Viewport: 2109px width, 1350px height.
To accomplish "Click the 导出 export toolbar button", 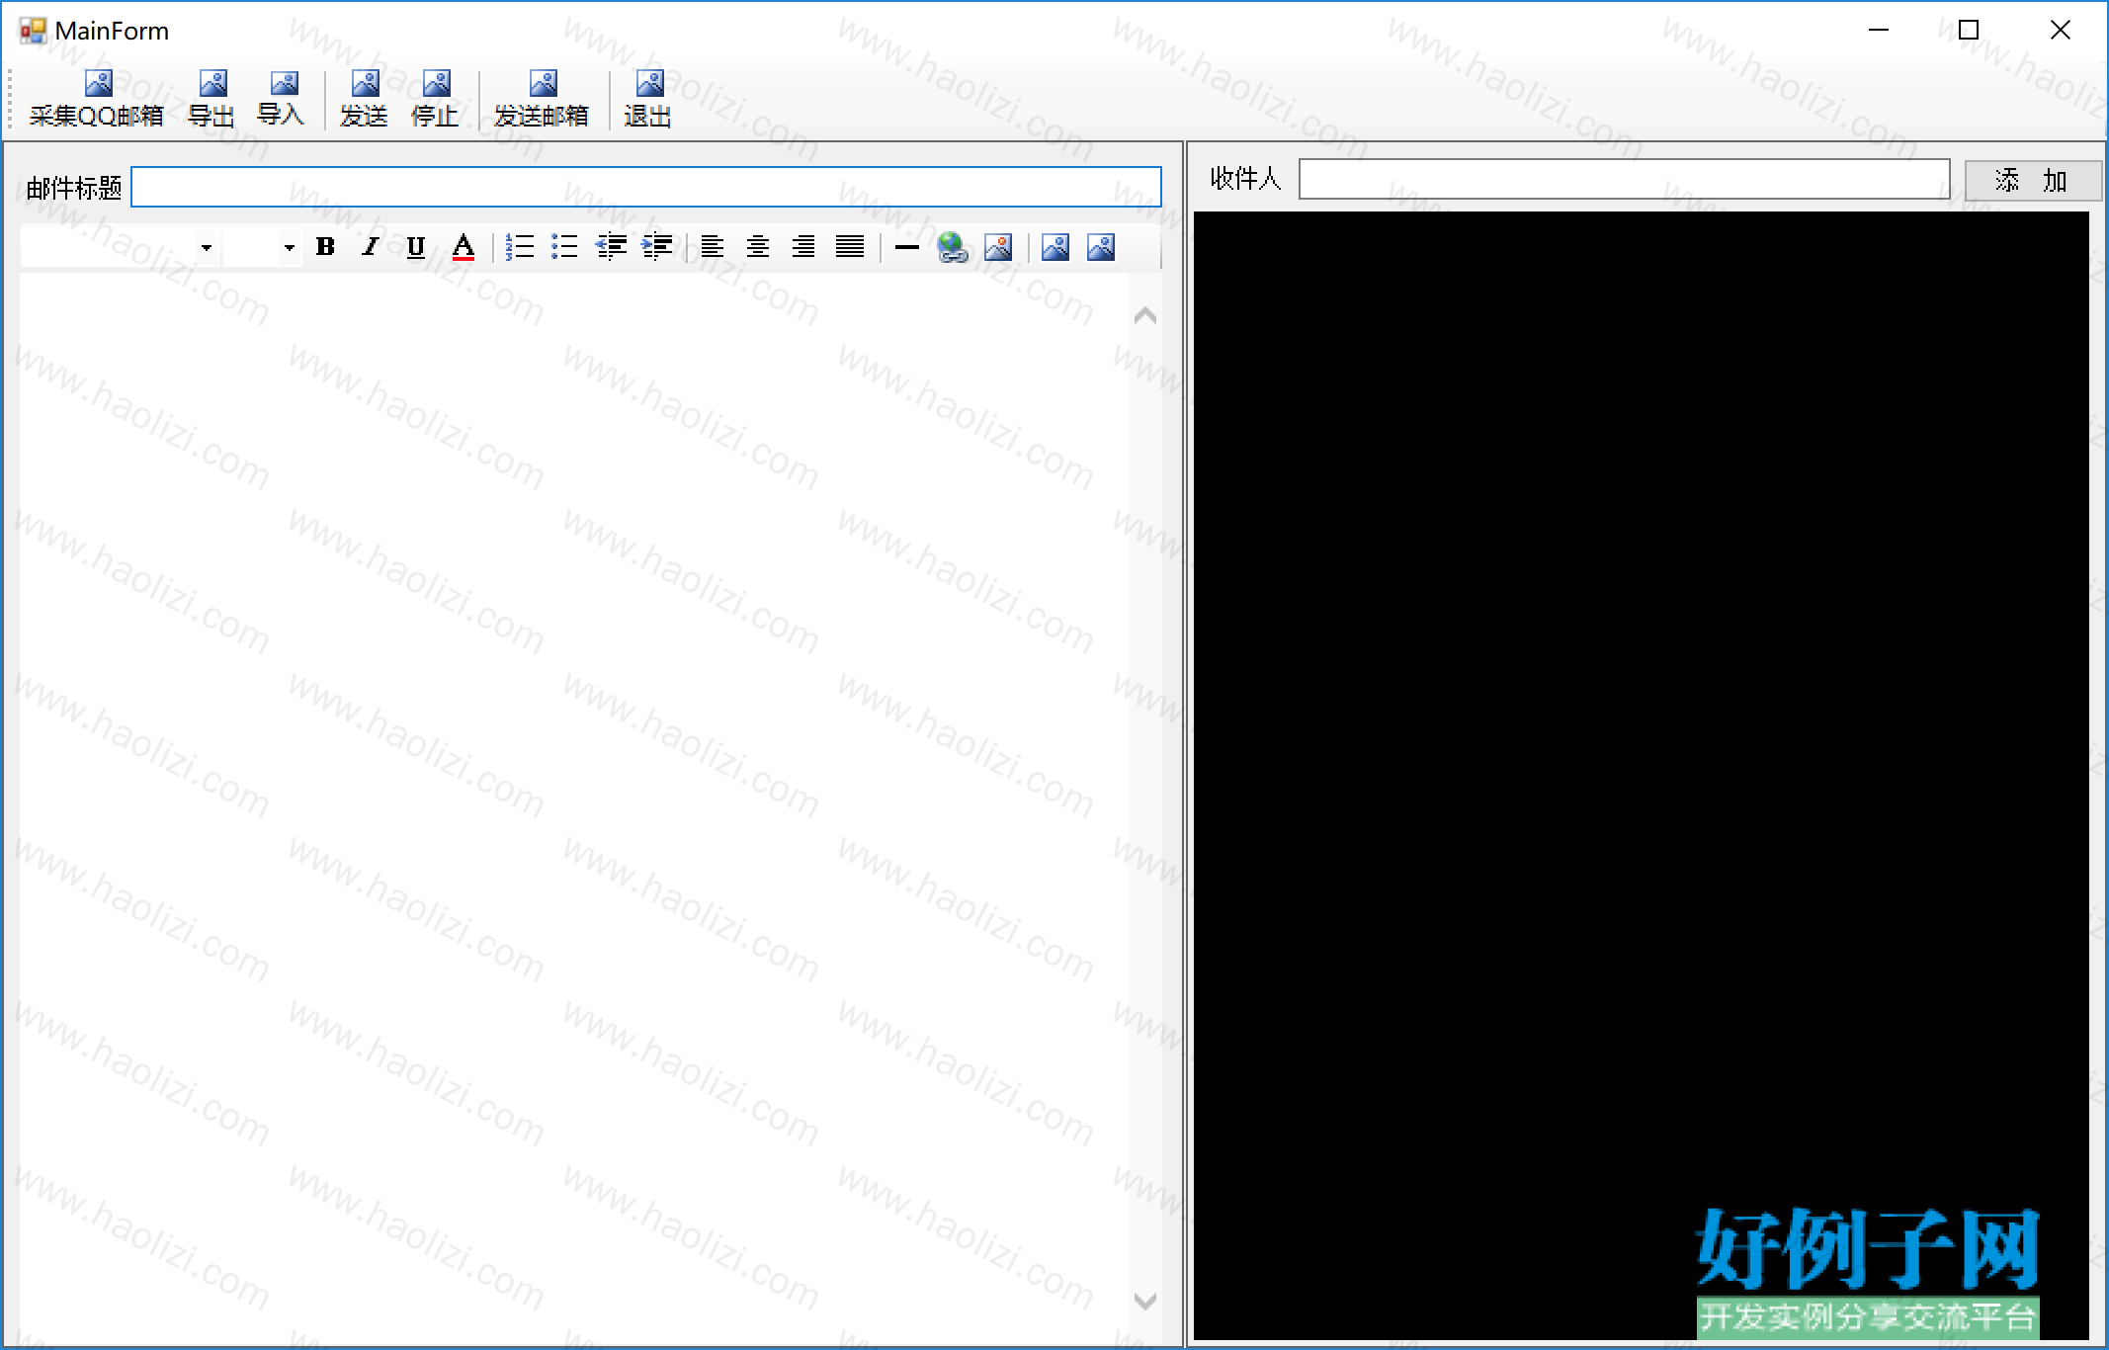I will (211, 99).
